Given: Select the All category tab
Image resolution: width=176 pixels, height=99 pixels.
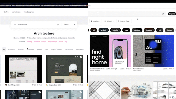Looking at the screenshot, I should tap(4, 50).
